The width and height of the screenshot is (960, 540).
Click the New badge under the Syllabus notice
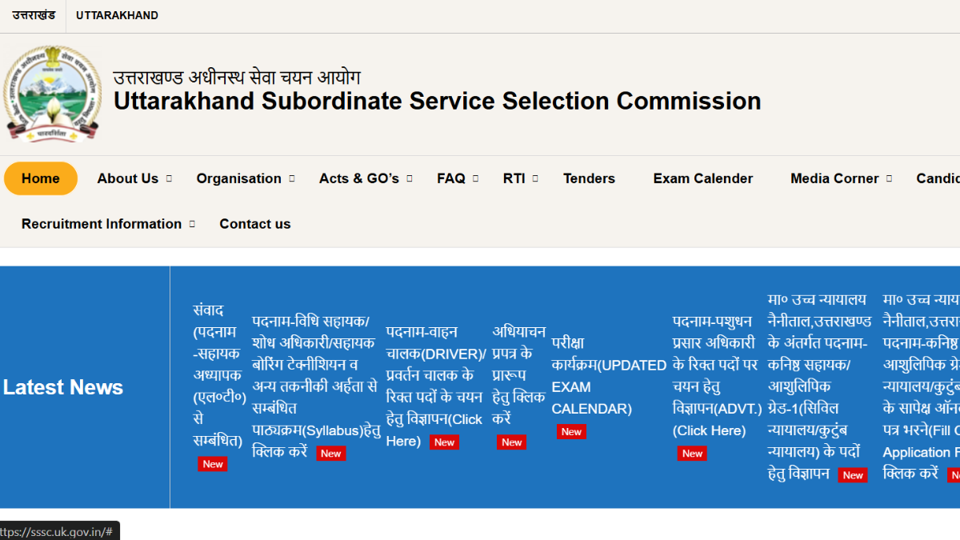330,453
